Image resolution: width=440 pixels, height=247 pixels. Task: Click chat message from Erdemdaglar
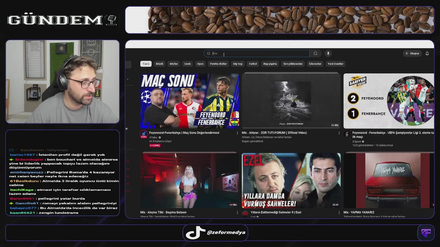64,163
